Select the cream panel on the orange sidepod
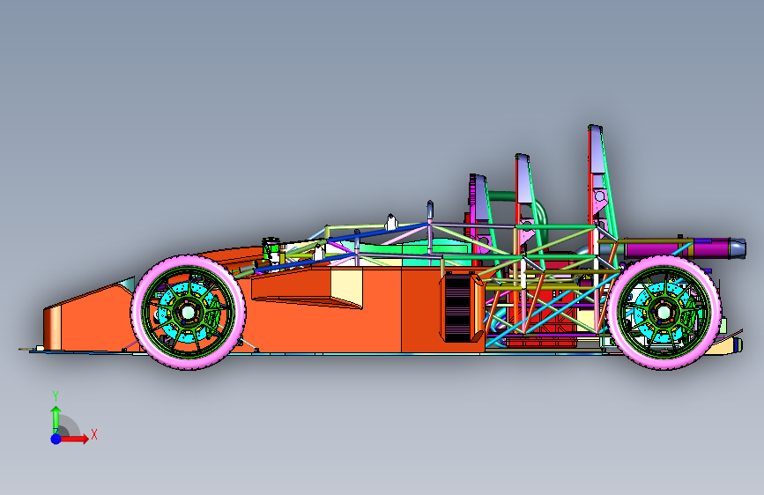This screenshot has width=764, height=495. point(346,286)
